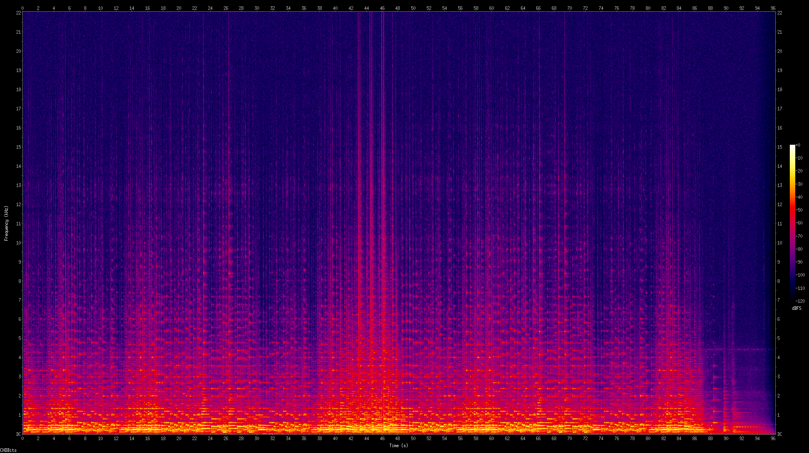
Task: Click the -120 value on the color scale
Action: 800,301
